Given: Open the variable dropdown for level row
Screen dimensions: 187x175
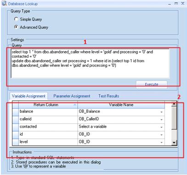Looking at the screenshot, I should (x=161, y=142).
